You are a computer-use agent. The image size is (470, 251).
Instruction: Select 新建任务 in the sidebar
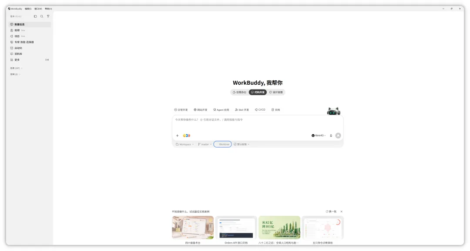[30, 24]
